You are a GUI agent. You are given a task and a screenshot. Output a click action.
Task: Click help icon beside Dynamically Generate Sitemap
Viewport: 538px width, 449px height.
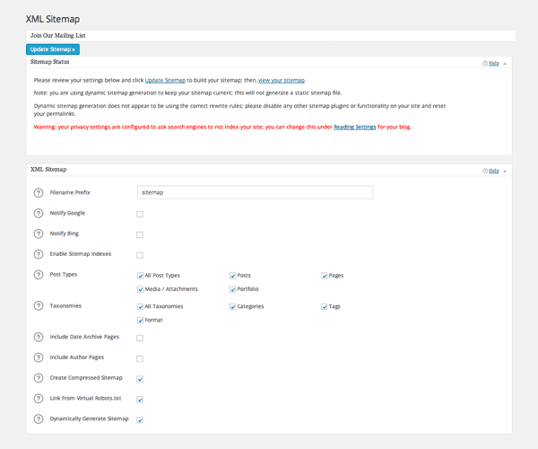pos(39,419)
